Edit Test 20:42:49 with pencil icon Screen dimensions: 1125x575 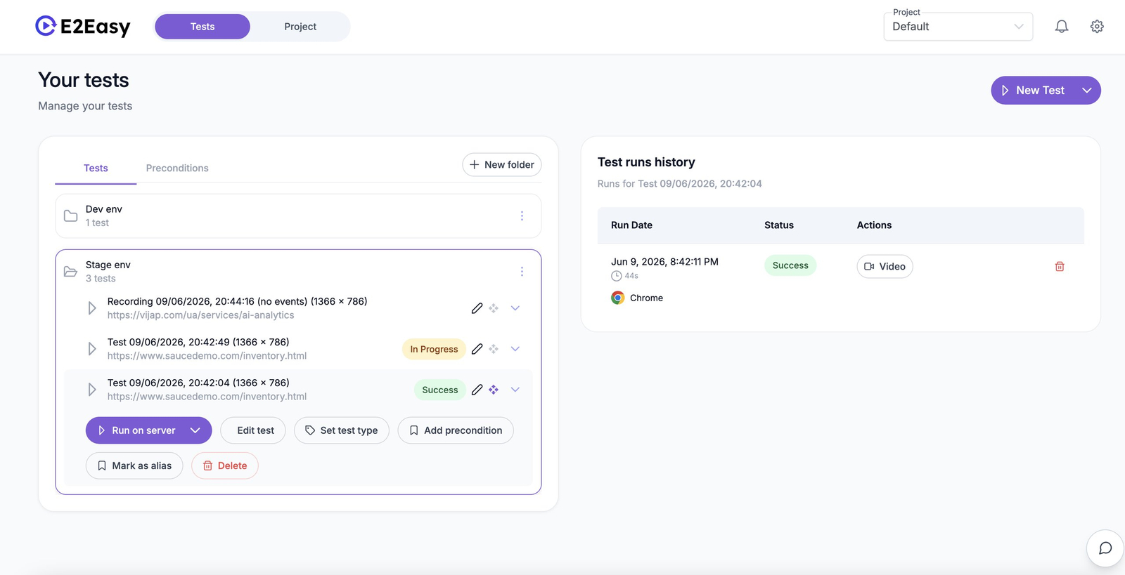pos(477,349)
